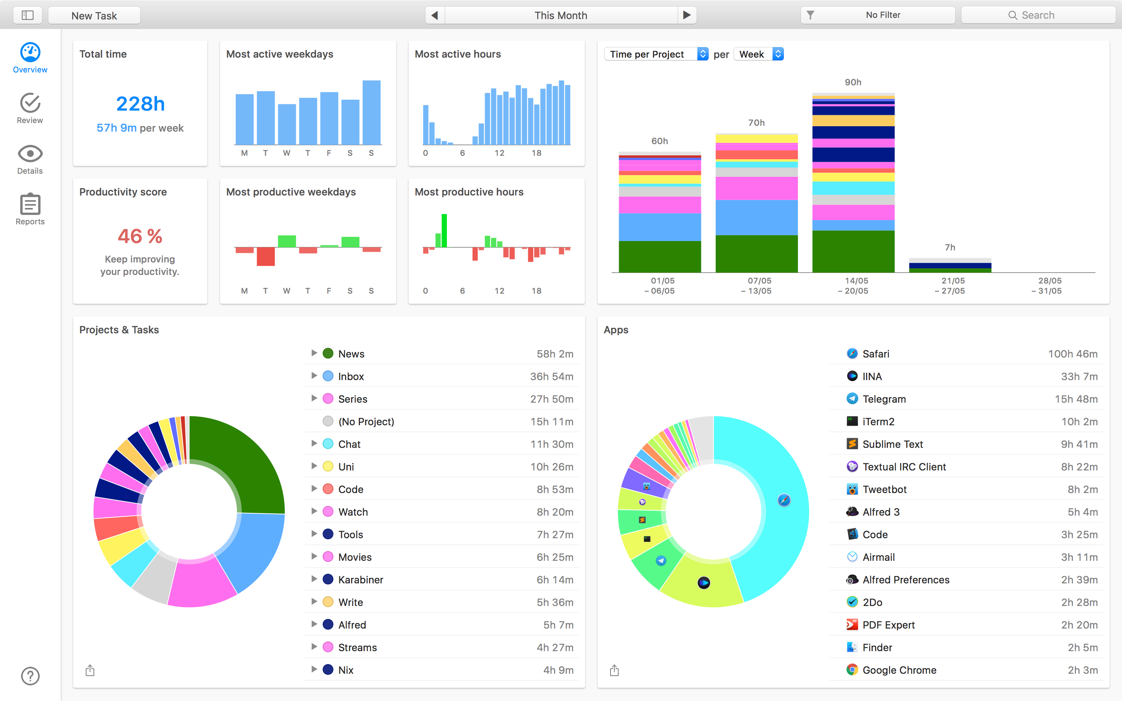Expand the Inbox project
Viewport: 1122px width, 701px height.
[x=314, y=376]
